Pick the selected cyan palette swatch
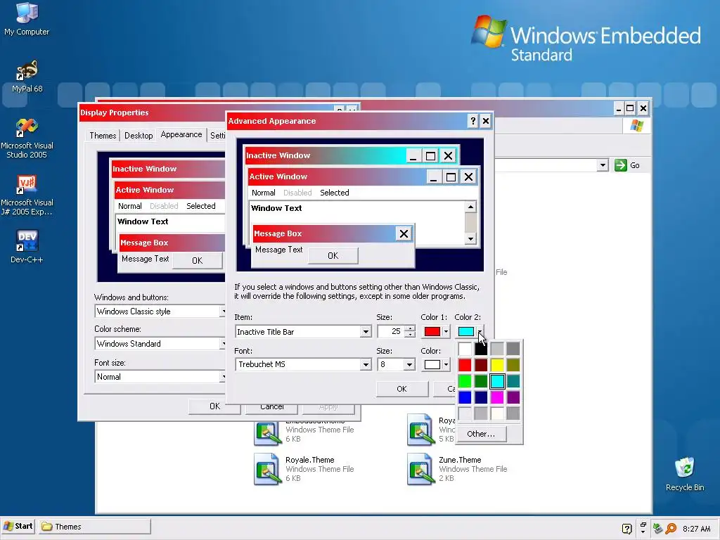 click(497, 381)
